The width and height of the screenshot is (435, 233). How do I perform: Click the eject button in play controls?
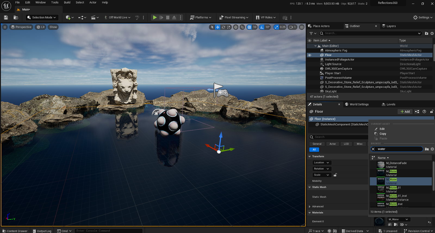[174, 17]
